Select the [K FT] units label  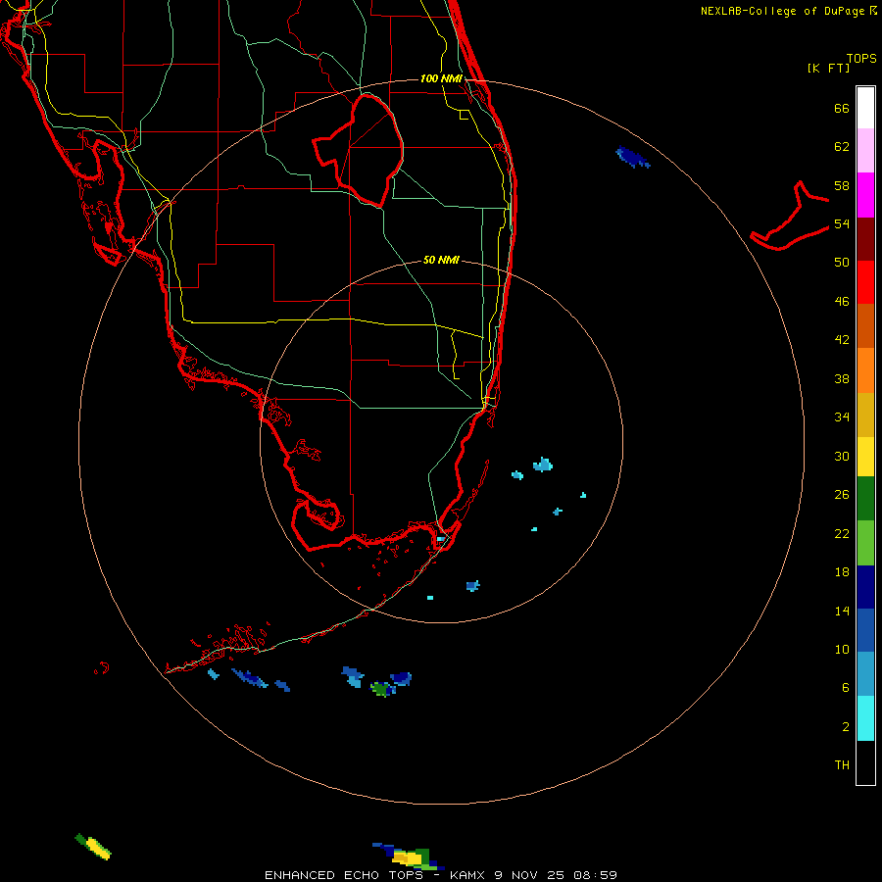828,68
